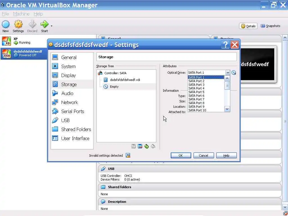288x216 pixels.
Task: Open the General settings category
Action: coord(72,57)
